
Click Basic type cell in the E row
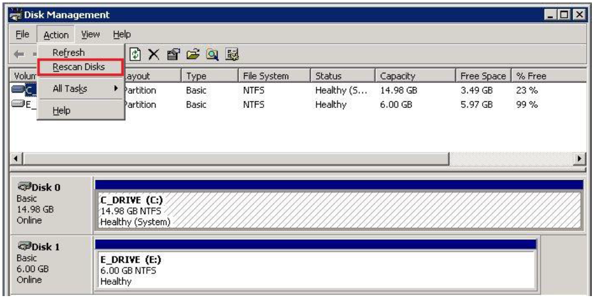196,104
